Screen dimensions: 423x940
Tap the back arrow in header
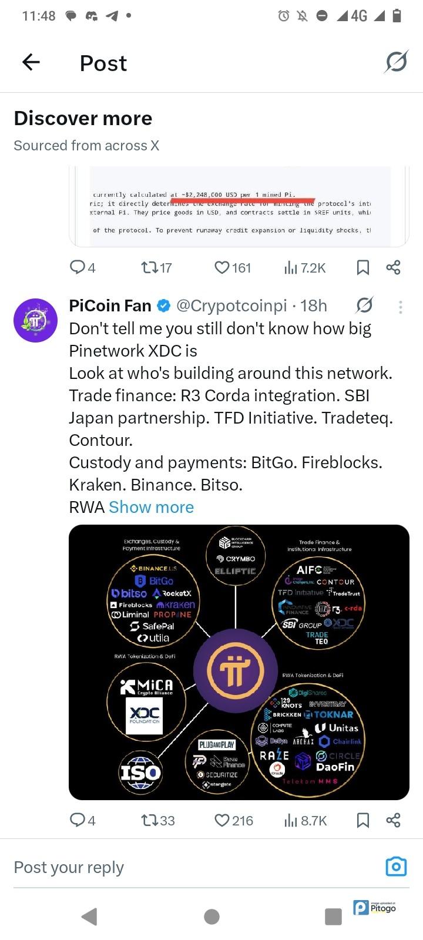pyautogui.click(x=31, y=62)
